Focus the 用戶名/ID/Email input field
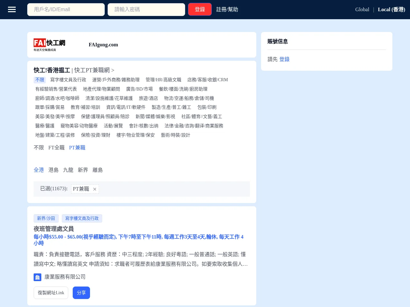 click(x=66, y=10)
